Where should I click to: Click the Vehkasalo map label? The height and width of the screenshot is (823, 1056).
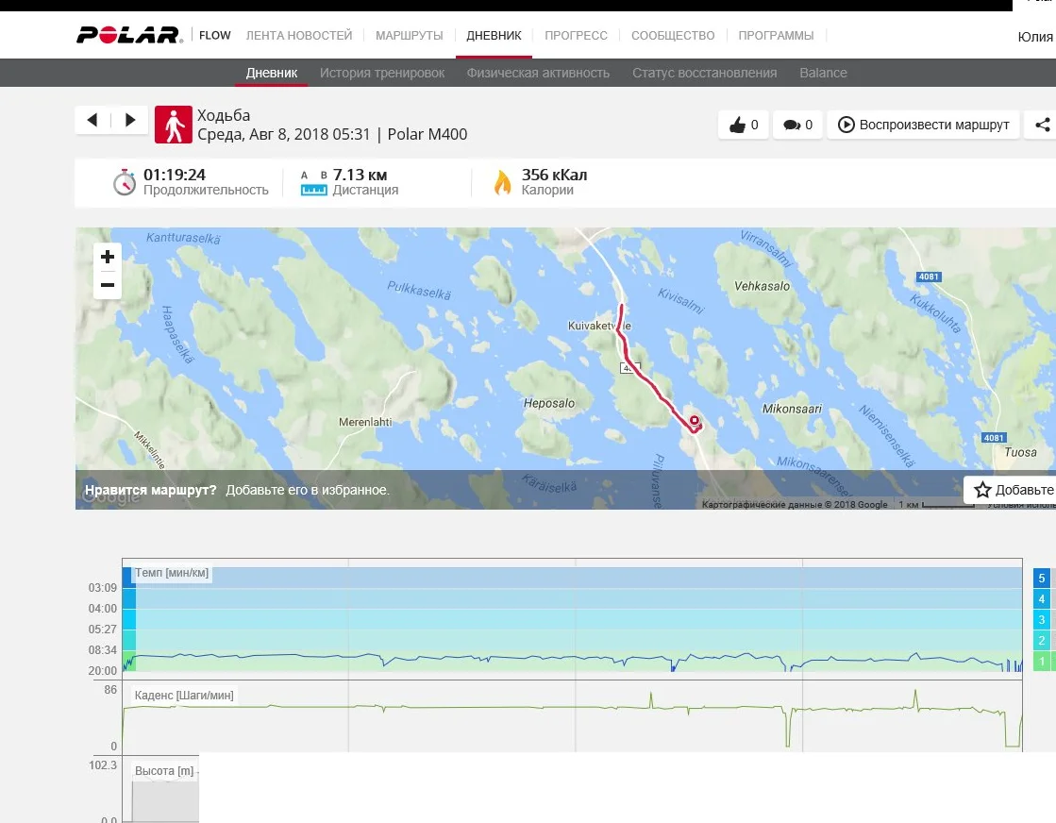tap(762, 286)
